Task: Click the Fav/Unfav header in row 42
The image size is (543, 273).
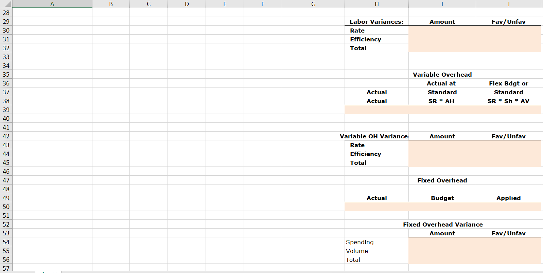Action: [x=508, y=136]
